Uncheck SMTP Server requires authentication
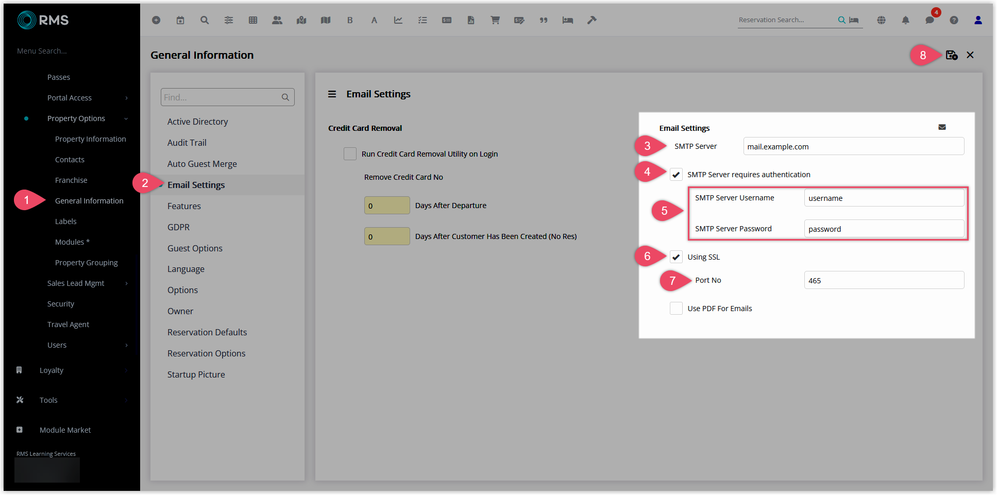997x495 pixels. pyautogui.click(x=676, y=175)
